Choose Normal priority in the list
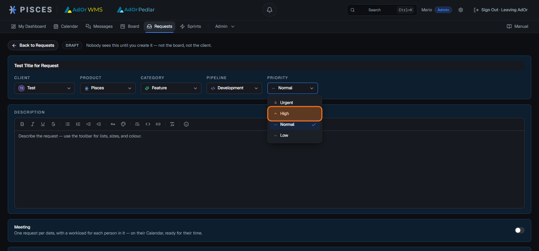This screenshot has height=251, width=539. (295, 124)
